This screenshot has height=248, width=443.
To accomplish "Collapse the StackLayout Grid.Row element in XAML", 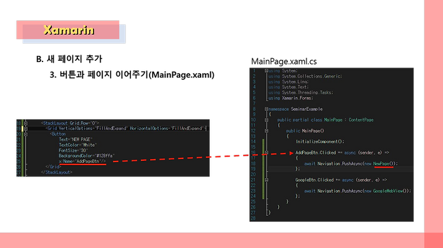I will pos(26,123).
